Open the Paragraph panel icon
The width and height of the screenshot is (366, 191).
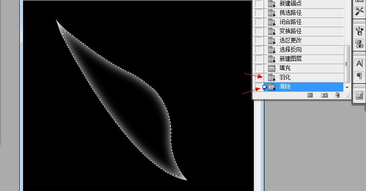[x=360, y=76]
